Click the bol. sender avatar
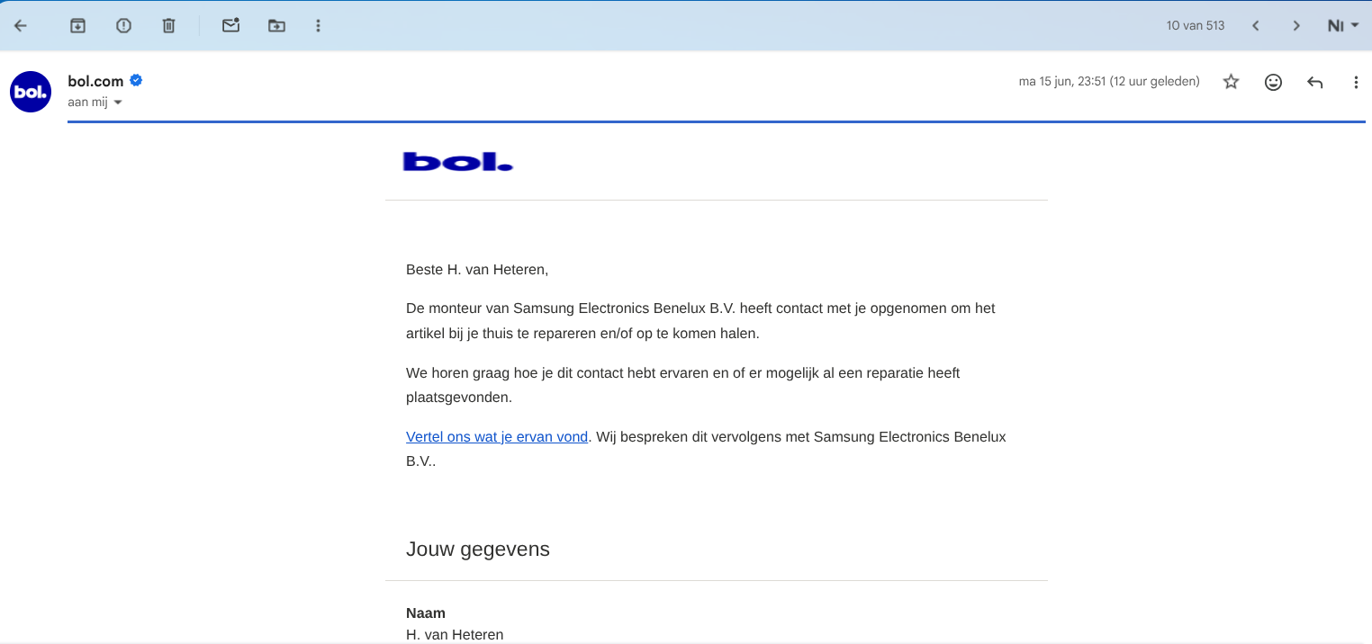1372x644 pixels. click(x=31, y=92)
